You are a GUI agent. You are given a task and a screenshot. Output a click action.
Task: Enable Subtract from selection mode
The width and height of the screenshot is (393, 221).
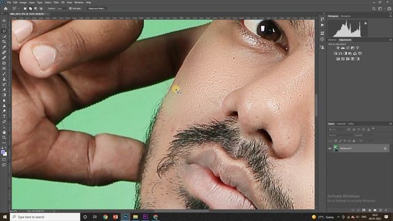pos(36,9)
